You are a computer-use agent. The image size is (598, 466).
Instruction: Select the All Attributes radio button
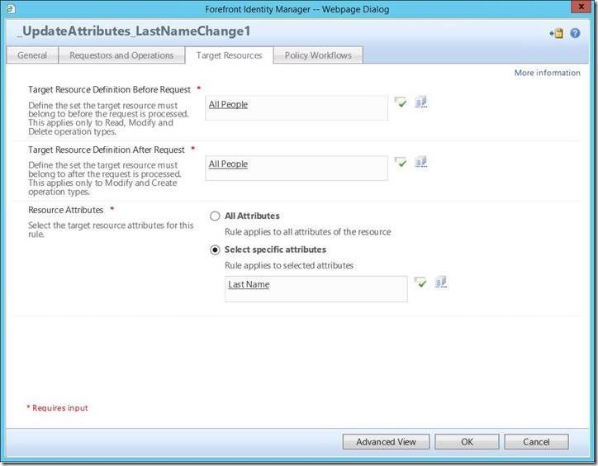(215, 216)
